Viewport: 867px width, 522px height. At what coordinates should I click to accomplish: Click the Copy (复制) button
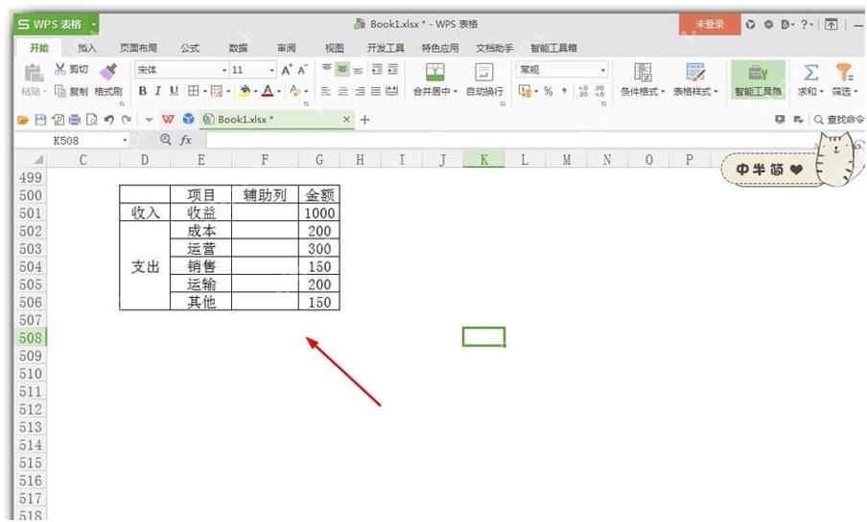[71, 91]
